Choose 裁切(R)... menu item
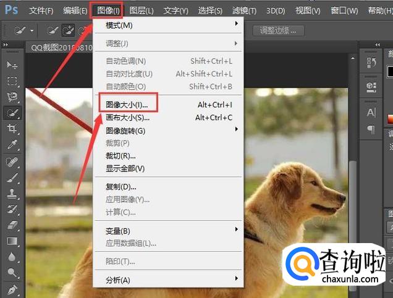Image resolution: width=393 pixels, height=298 pixels. (169, 156)
